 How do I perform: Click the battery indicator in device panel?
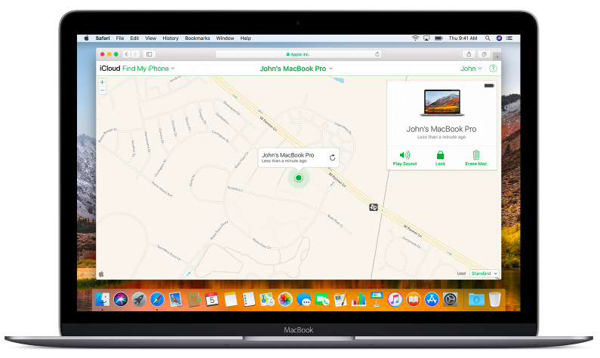click(x=489, y=86)
